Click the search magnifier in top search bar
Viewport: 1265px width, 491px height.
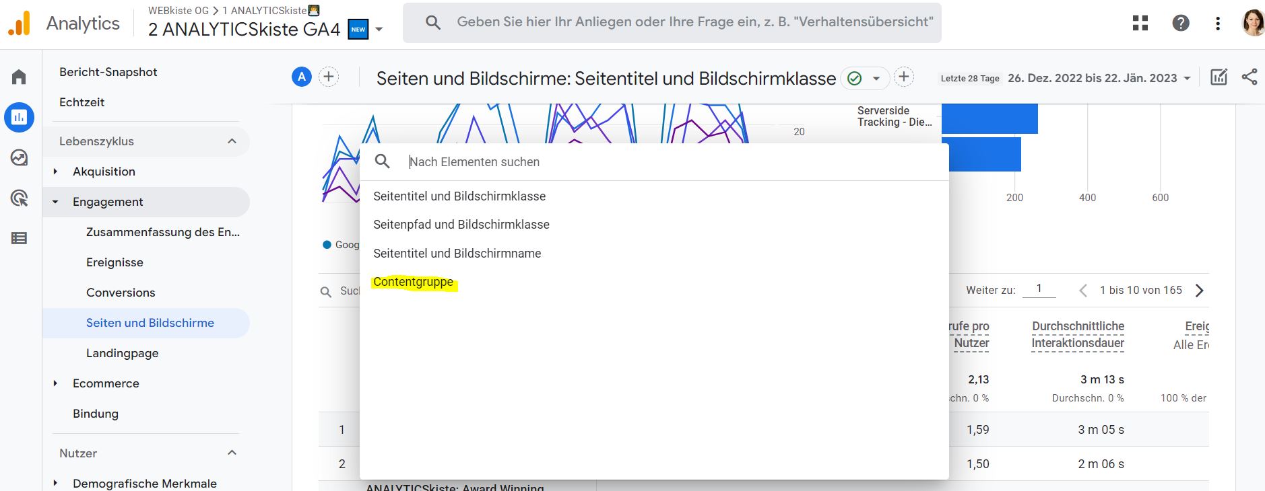[433, 23]
